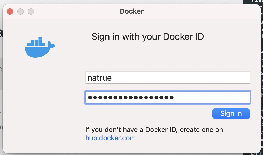Click the "Sign in with your Docker ID" heading
263x155 pixels.
pos(148,37)
